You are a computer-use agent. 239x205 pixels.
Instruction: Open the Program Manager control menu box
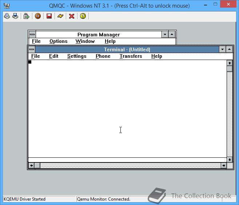(x=32, y=35)
